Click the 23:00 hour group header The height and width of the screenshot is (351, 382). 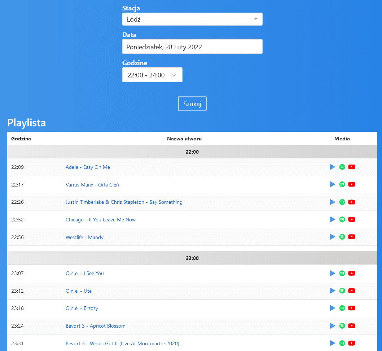point(192,258)
